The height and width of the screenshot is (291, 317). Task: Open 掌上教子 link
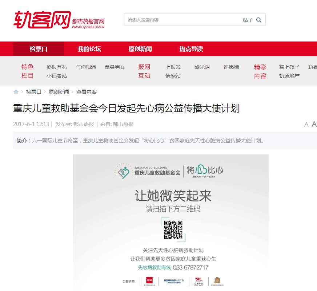[x=289, y=67]
